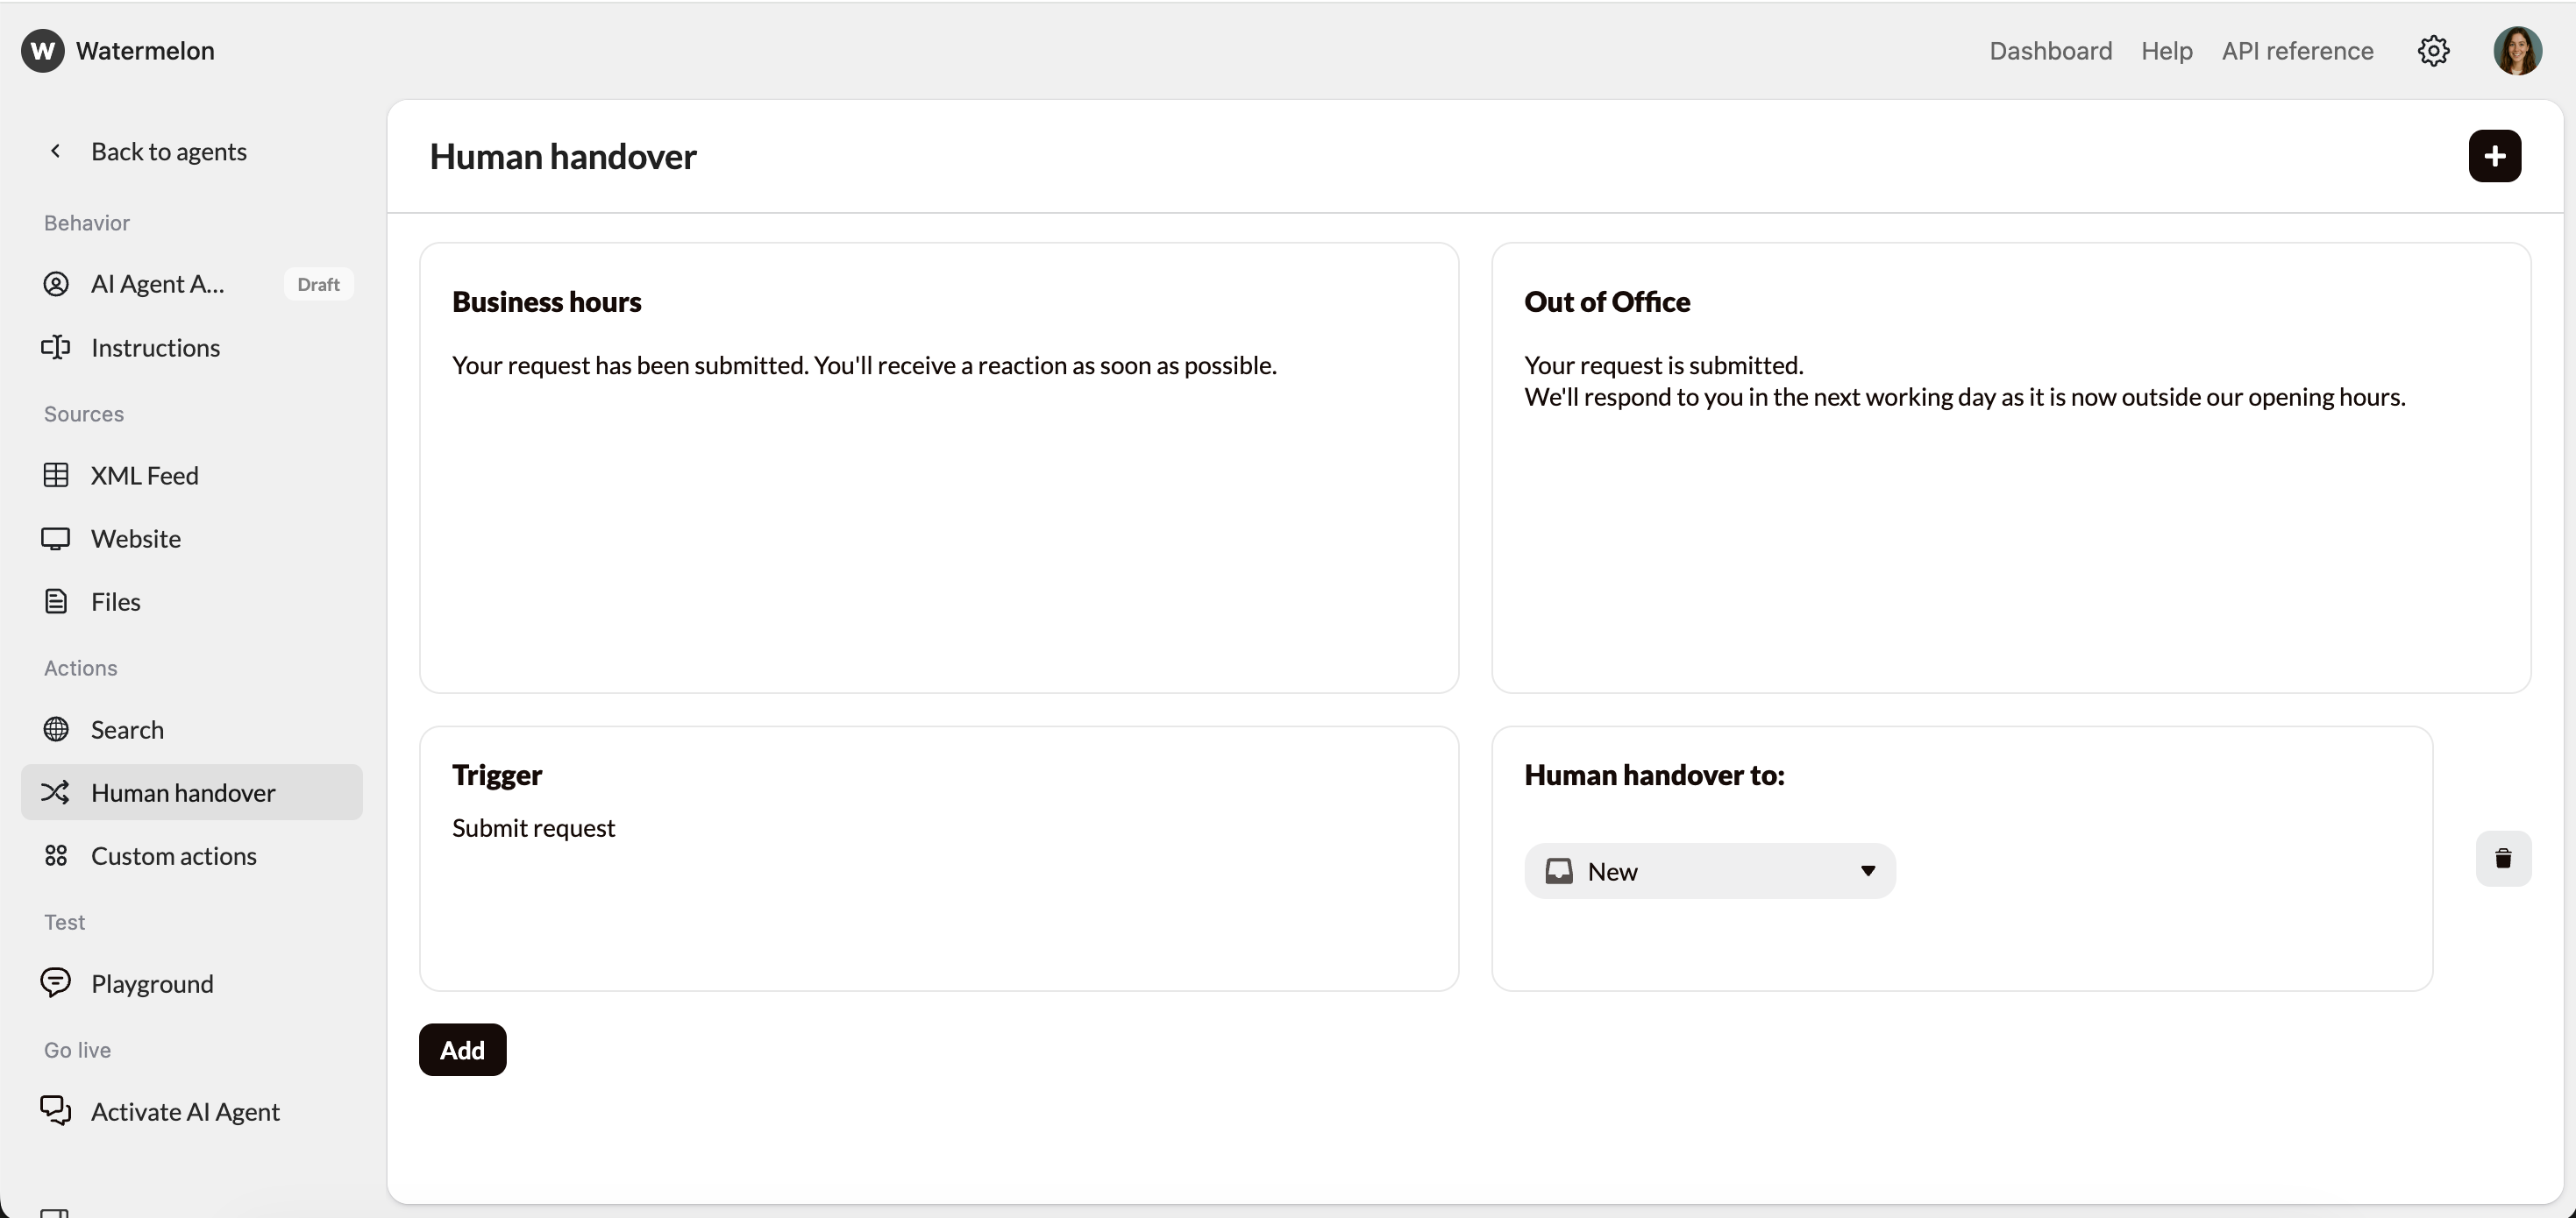2576x1218 pixels.
Task: Open the Playground chat test
Action: [151, 983]
